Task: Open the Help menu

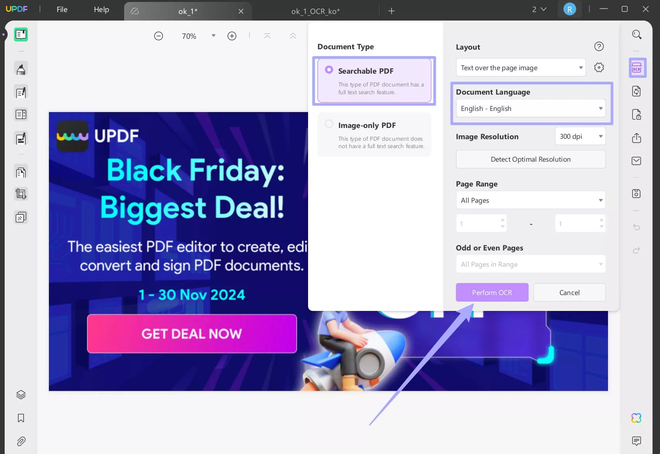Action: coord(101,10)
